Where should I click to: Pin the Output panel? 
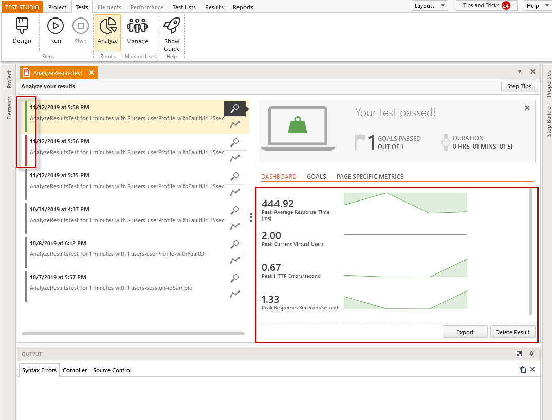point(531,354)
